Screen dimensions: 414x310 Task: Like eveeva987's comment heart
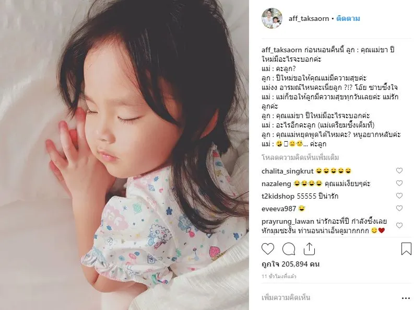click(x=399, y=208)
